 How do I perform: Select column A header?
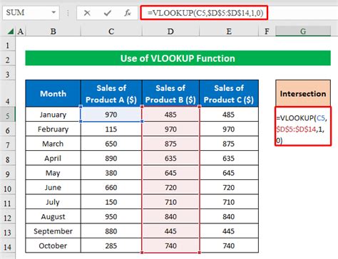[21, 31]
